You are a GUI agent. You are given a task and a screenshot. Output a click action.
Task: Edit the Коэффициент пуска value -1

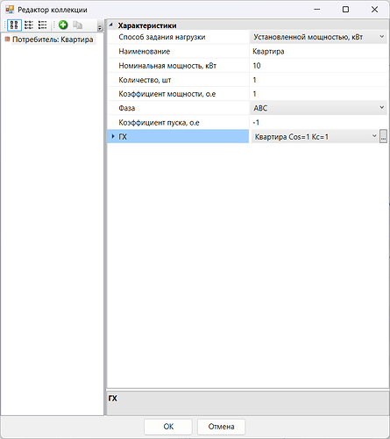(x=319, y=122)
